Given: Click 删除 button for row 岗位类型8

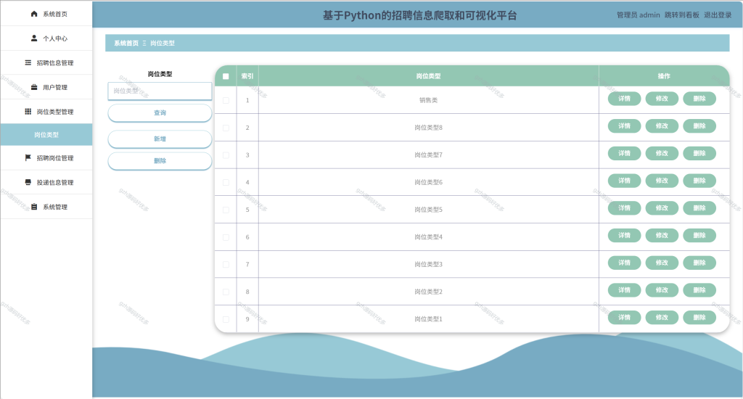Looking at the screenshot, I should pos(699,126).
